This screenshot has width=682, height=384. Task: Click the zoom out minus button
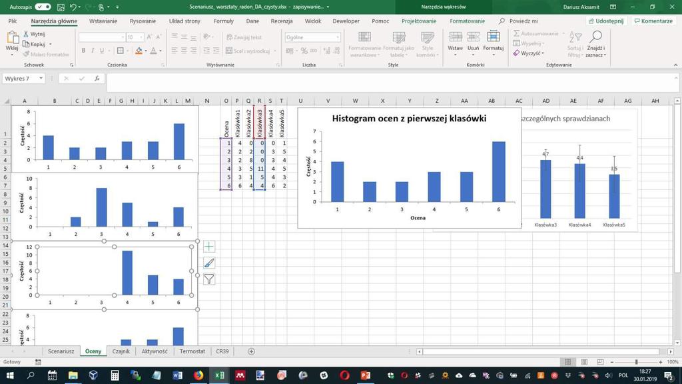pyautogui.click(x=612, y=362)
